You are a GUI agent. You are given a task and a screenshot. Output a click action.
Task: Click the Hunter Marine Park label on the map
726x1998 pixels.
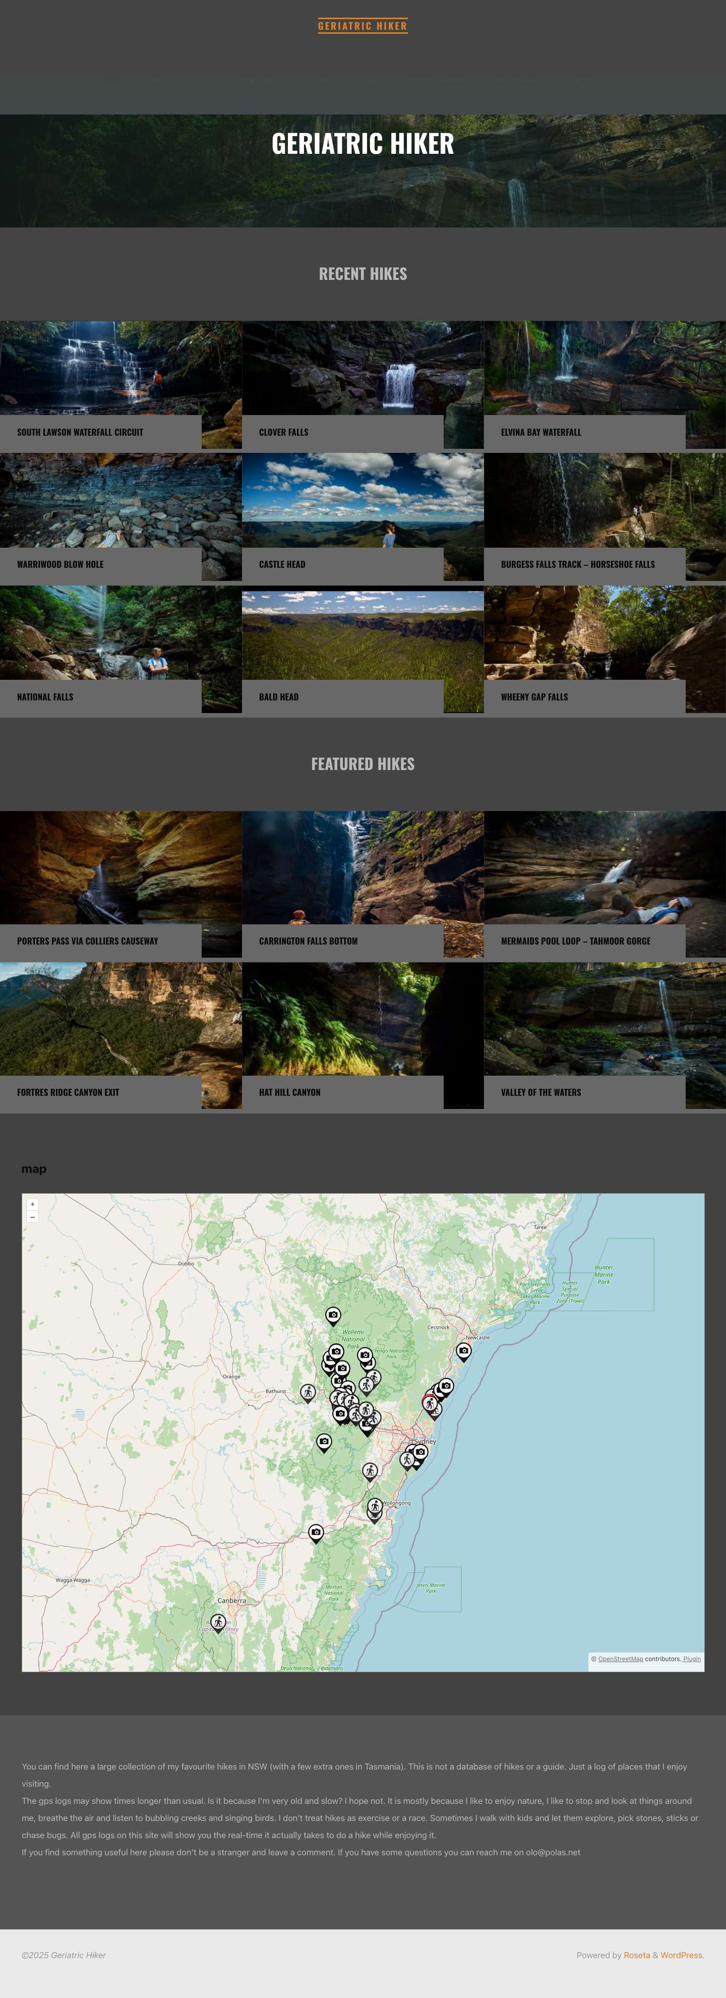tap(603, 1274)
